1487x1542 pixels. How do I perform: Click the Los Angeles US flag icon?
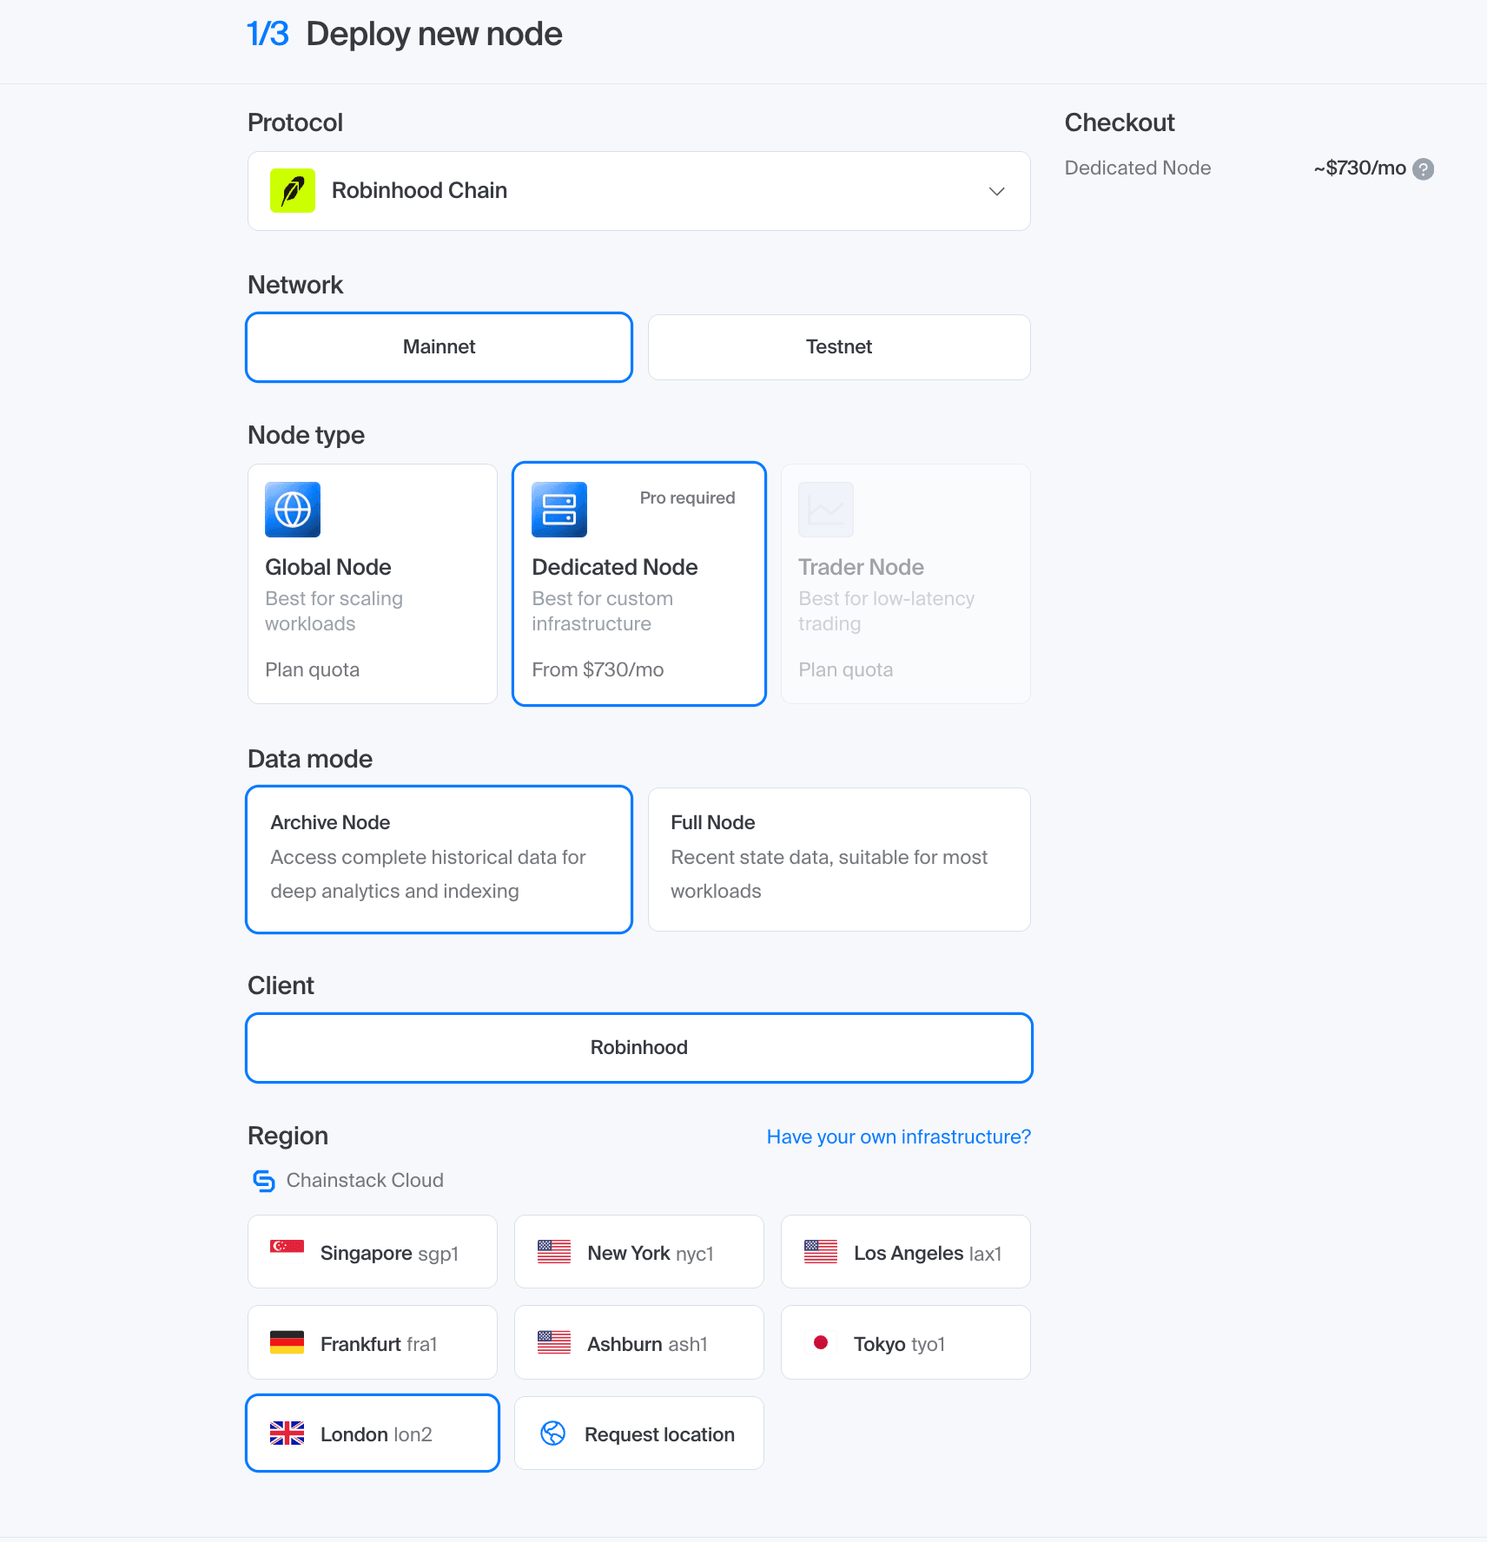coord(821,1252)
